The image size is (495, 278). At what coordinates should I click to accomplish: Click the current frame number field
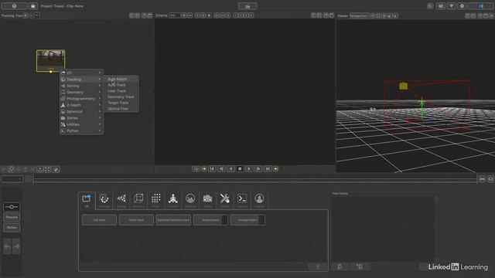(12, 179)
